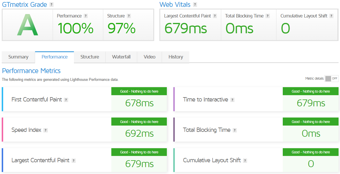340x174 pixels.
Task: Click the 100% Performance score
Action: tap(75, 28)
